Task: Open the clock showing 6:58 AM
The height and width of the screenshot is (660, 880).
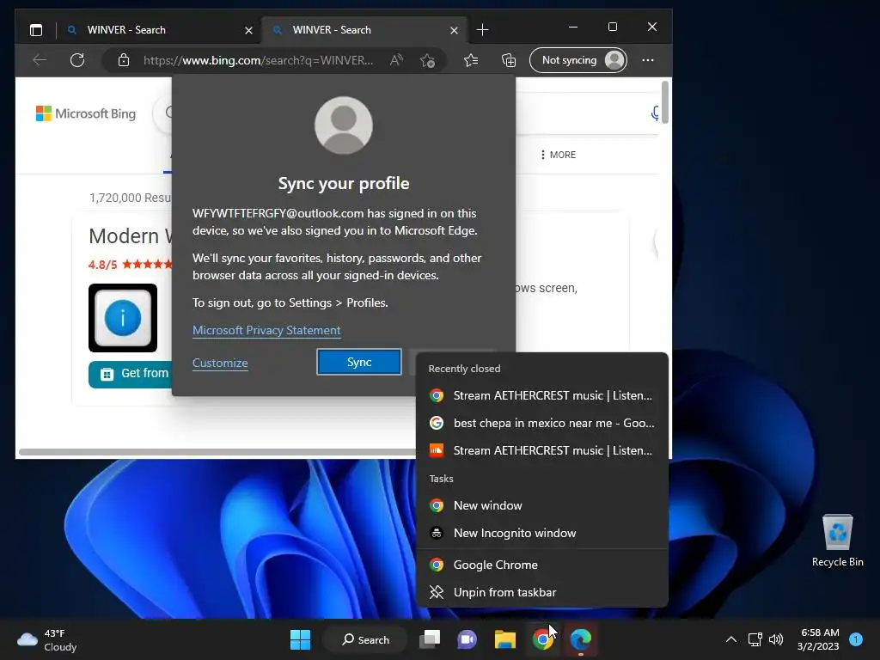Action: [x=818, y=639]
